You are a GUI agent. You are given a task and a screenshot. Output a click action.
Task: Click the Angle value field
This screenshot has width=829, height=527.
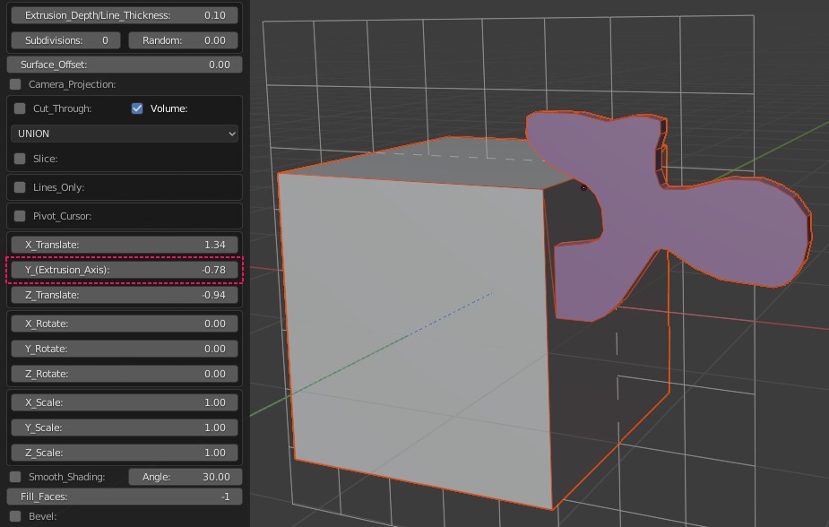pos(184,477)
